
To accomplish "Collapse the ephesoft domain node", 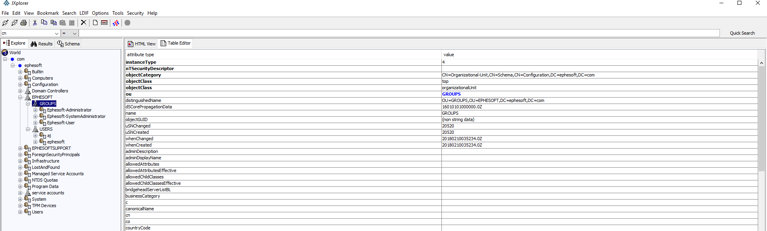I will (x=13, y=65).
